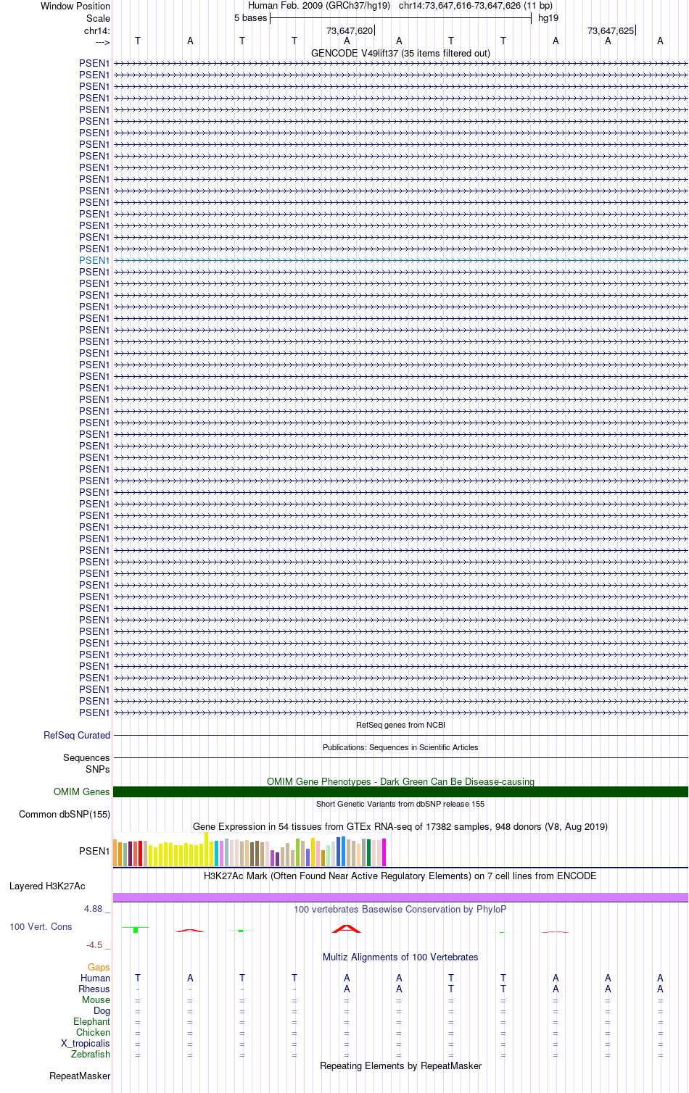Image resolution: width=689 pixels, height=1093 pixels.
Task: Click the SNPs track label
Action: point(98,769)
